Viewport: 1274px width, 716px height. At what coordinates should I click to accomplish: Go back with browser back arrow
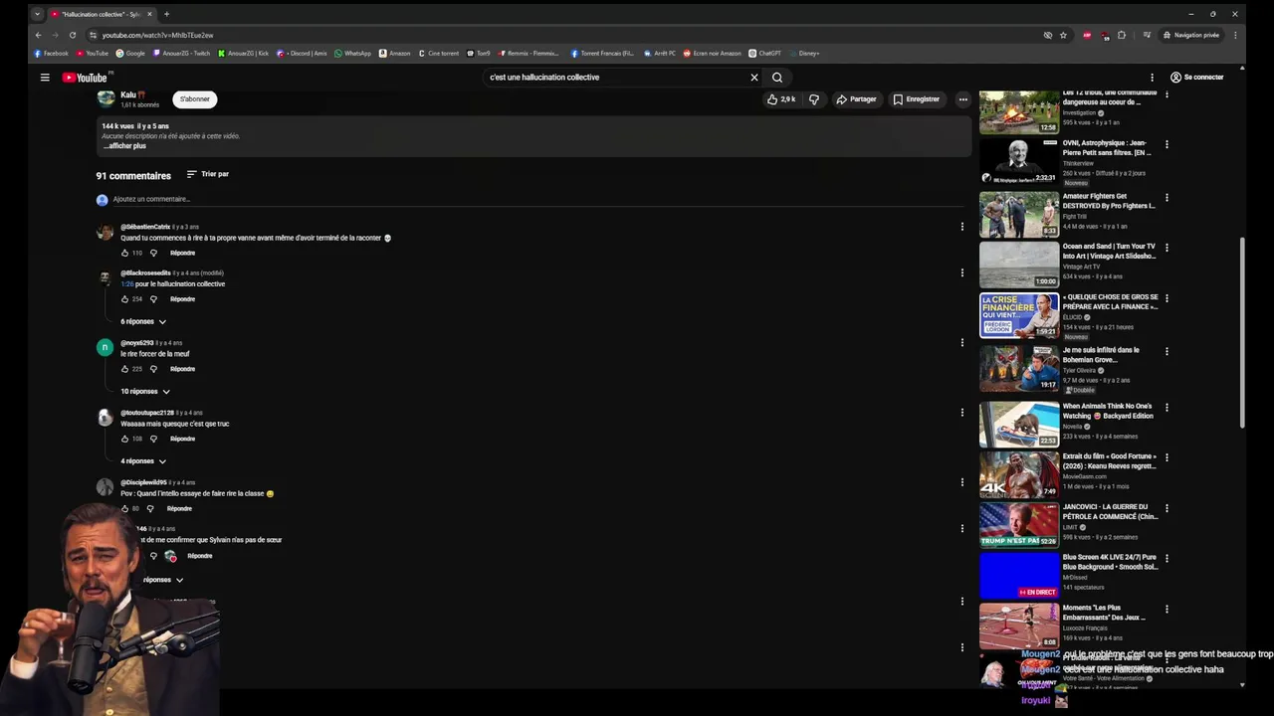point(39,35)
